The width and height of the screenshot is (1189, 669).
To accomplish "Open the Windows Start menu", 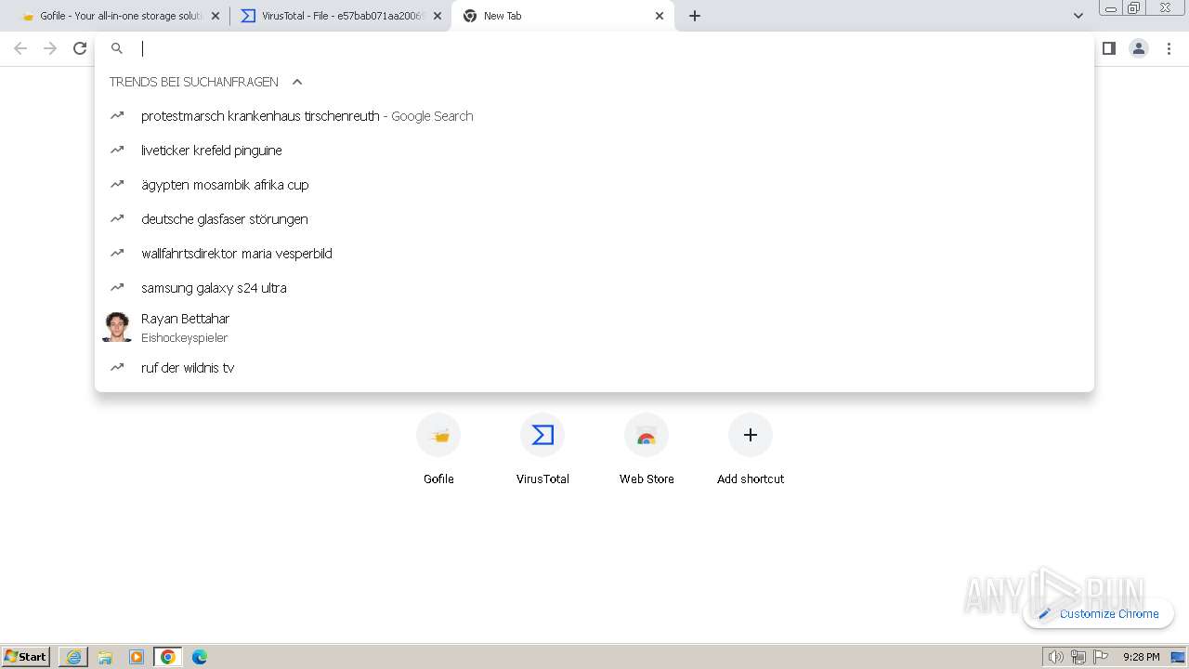I will click(26, 656).
